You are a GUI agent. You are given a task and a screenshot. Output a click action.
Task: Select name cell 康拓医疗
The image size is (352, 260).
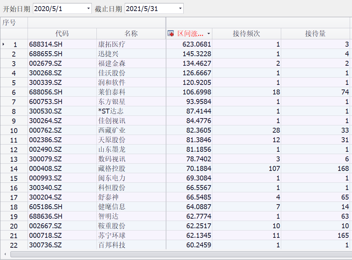point(131,44)
